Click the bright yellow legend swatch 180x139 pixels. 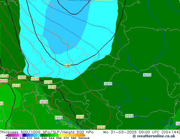click(x=60, y=135)
